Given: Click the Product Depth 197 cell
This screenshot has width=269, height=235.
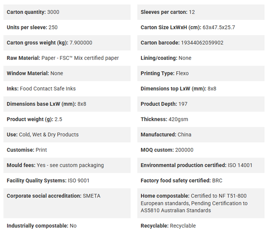Looking at the screenshot, I should coord(201,104).
